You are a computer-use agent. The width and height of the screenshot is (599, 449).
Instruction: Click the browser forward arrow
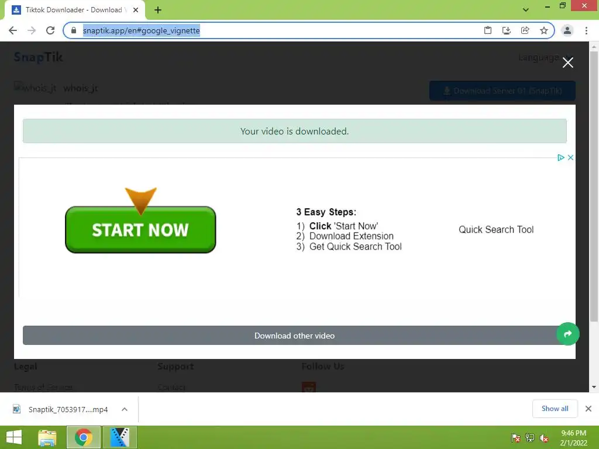pos(32,30)
